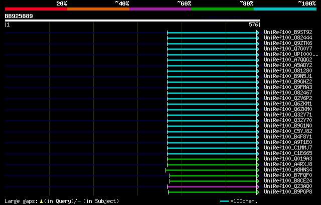Viewport: 321px width, 205px height.
Task: Click the UniRef100_B9PGP8 label
Action: pyautogui.click(x=288, y=192)
